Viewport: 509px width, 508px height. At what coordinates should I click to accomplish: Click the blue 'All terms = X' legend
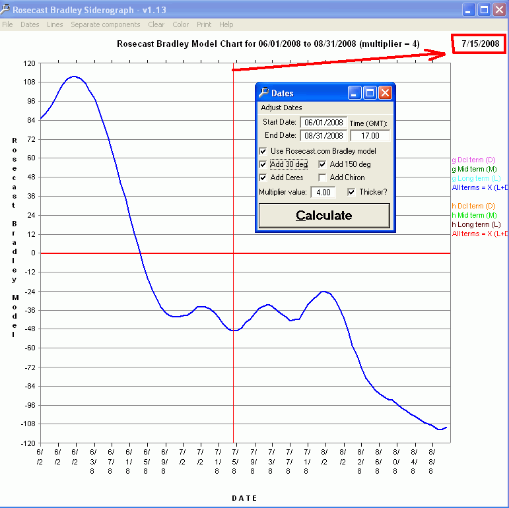point(480,187)
